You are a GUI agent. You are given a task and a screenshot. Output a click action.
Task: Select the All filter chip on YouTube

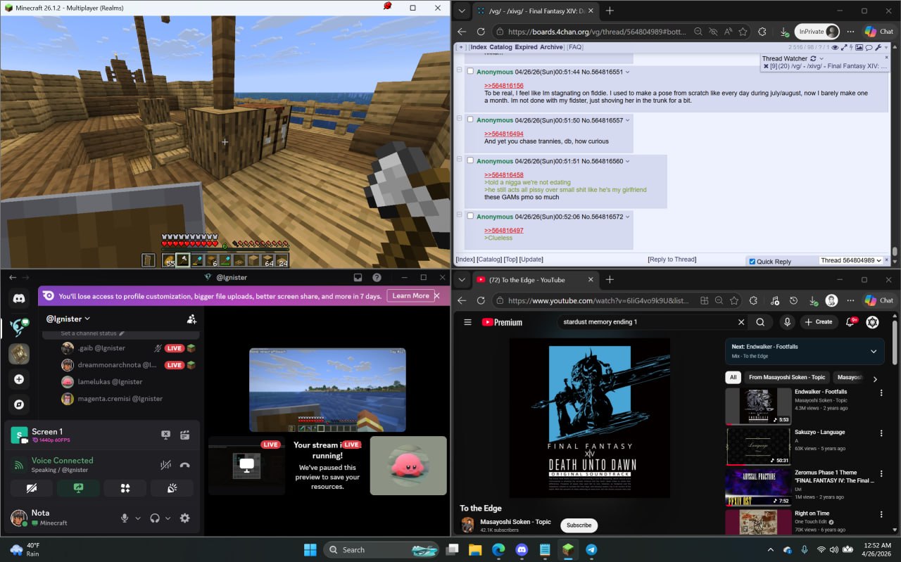(x=733, y=378)
